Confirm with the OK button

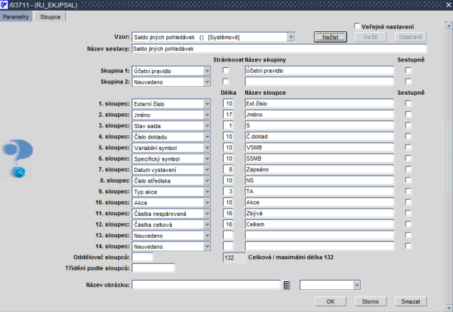coord(330,301)
